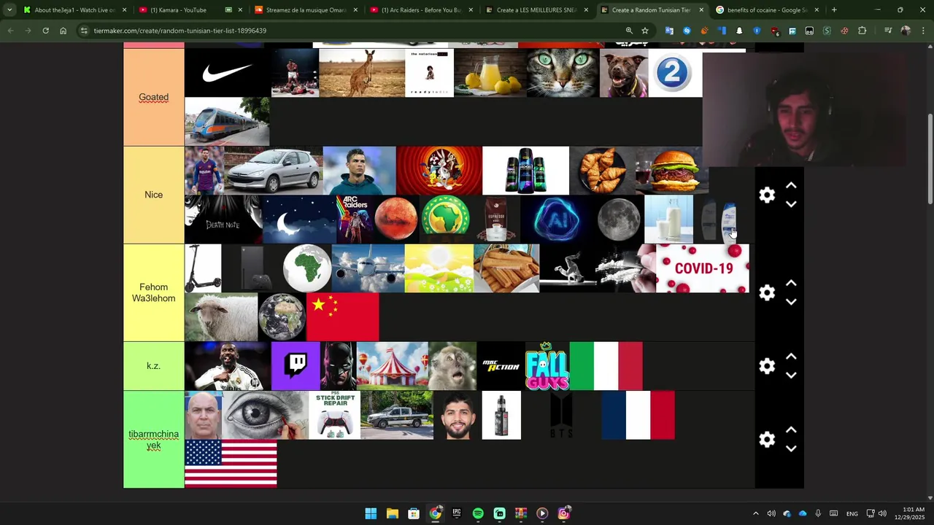Open Epic Games Launcher from taskbar
This screenshot has width=934, height=525.
[x=457, y=513]
